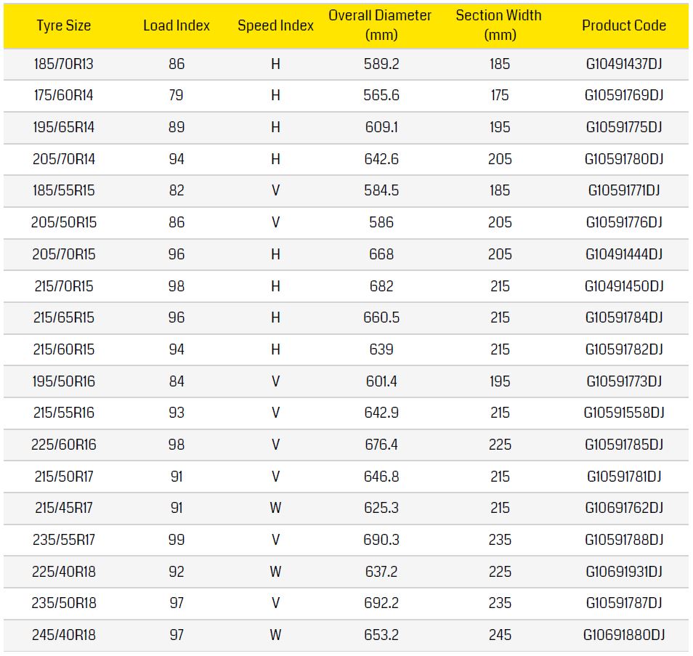Click tyre size 225/60R16
The height and width of the screenshot is (656, 693).
coord(64,445)
